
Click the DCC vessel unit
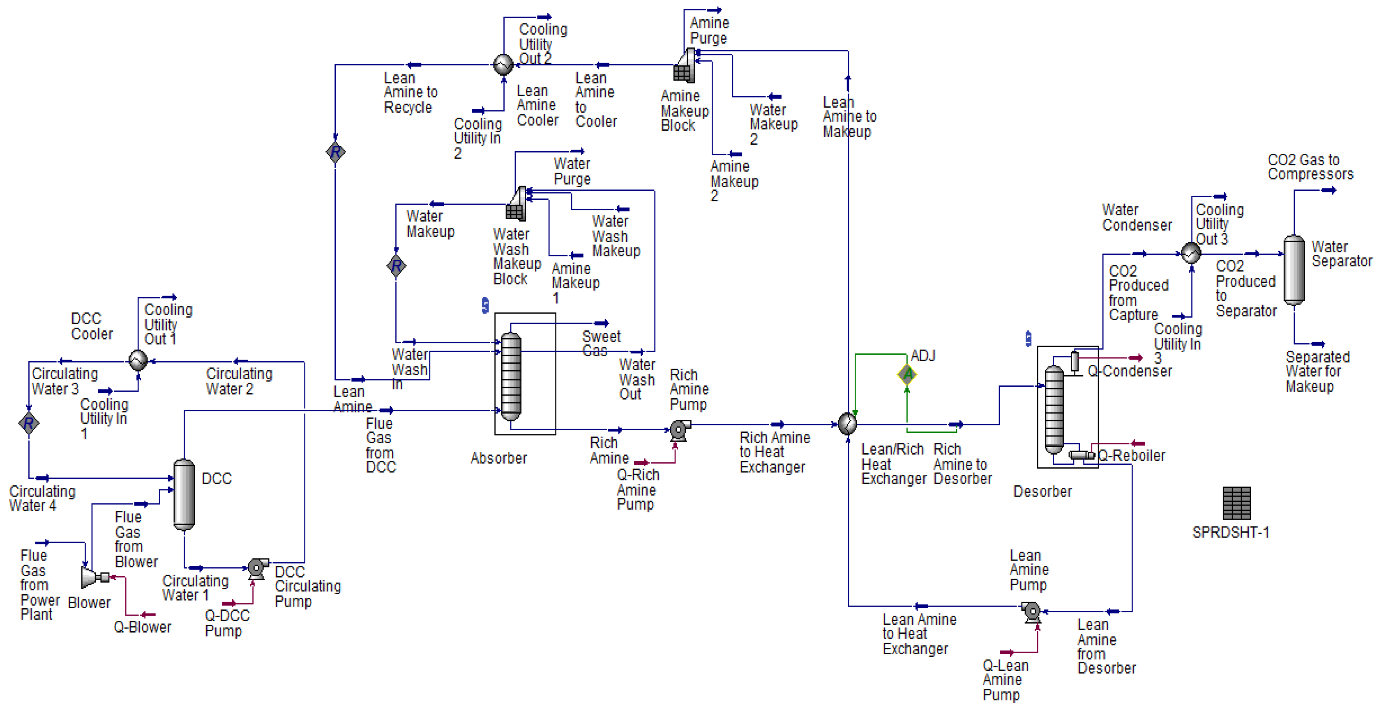coord(184,494)
